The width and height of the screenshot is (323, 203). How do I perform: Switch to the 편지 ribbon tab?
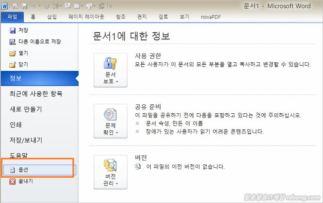(142, 17)
